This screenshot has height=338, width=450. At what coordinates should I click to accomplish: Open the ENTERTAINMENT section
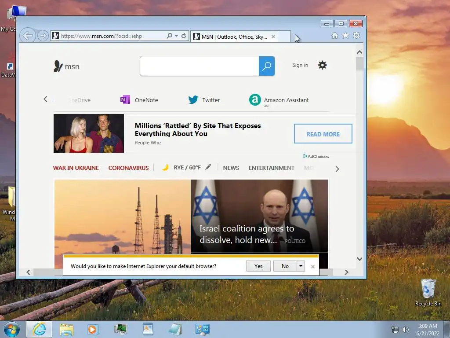pyautogui.click(x=272, y=168)
